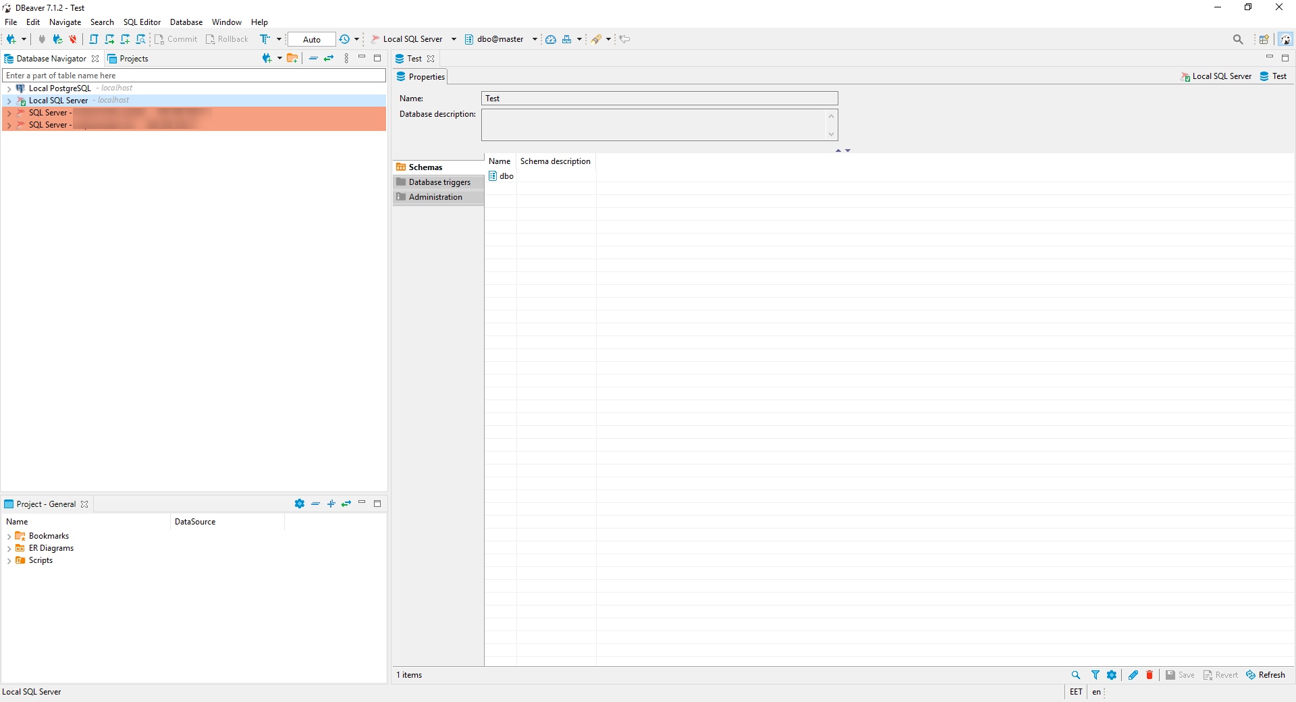Open the Local SQL Server connection dropdown
Image resolution: width=1296 pixels, height=702 pixels.
[x=454, y=39]
